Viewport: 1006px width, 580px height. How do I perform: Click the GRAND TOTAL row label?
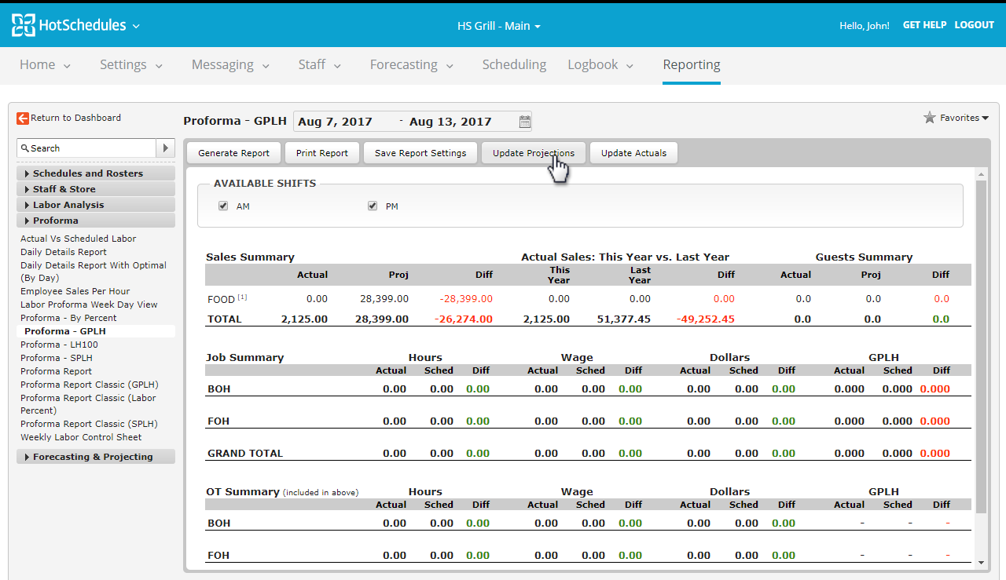pos(245,454)
